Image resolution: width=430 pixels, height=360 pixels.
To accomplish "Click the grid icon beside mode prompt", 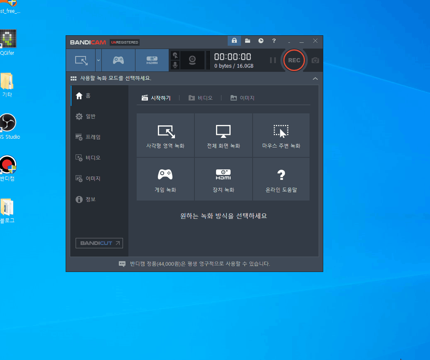I will (x=74, y=78).
